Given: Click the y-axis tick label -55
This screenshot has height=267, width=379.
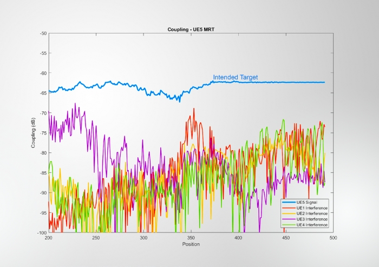Looking at the screenshot, I should 43,53.
